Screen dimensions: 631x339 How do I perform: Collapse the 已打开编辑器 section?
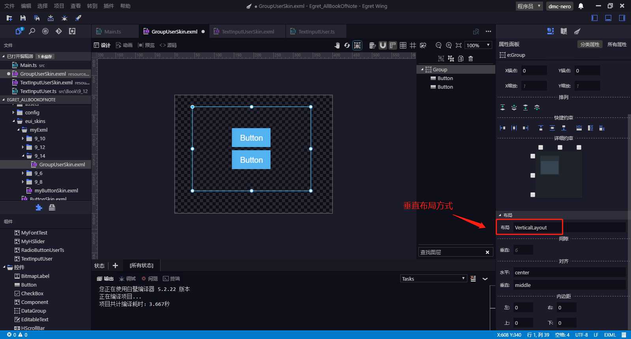[x=4, y=56]
